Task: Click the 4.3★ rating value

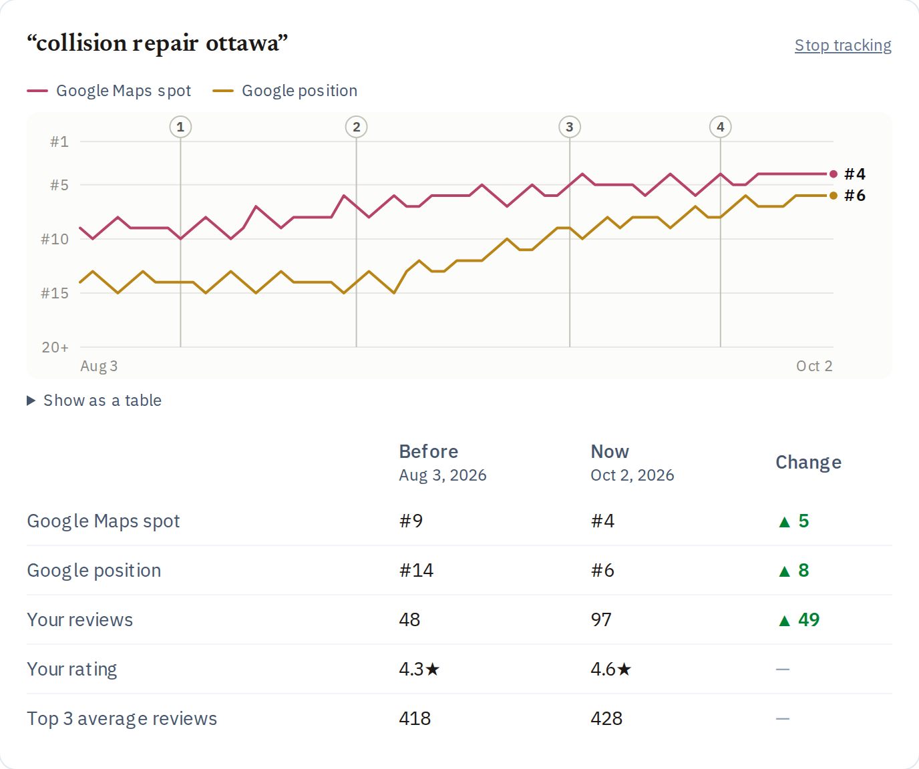Action: [419, 670]
